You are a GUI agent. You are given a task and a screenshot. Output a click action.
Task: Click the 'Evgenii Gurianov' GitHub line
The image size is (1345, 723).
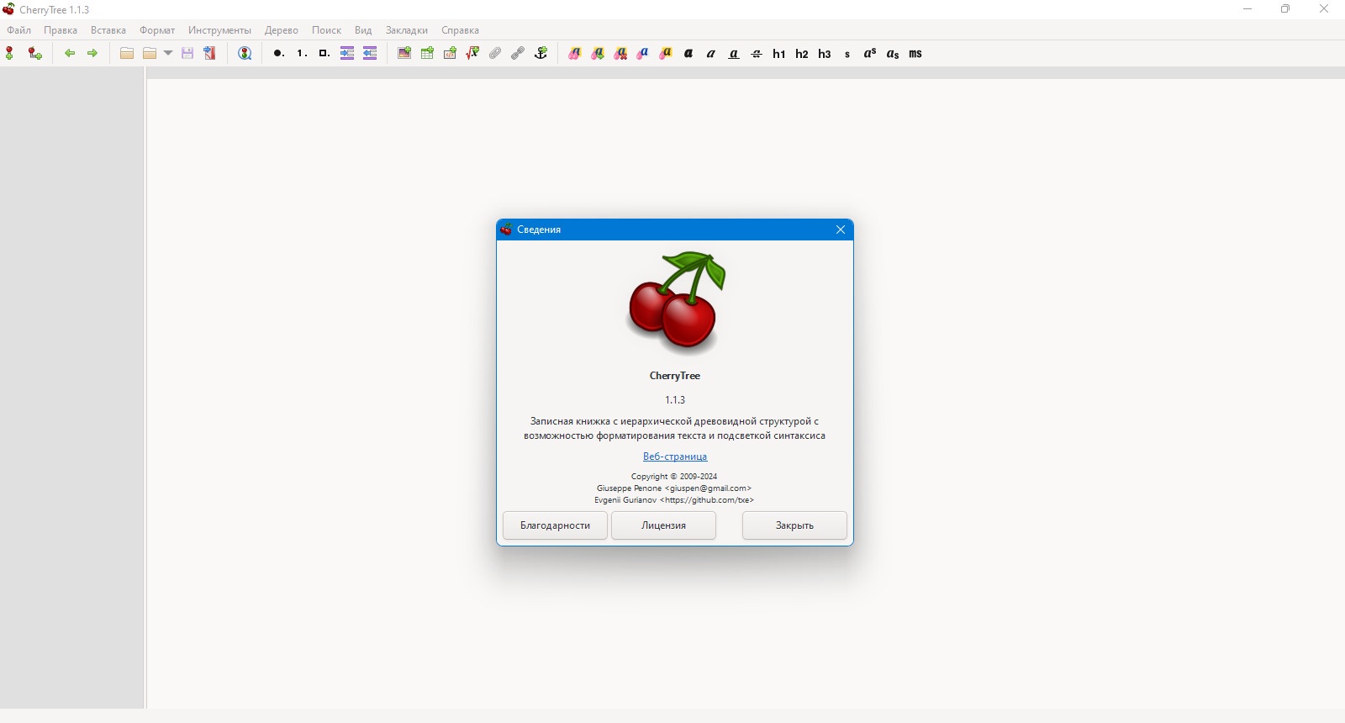[674, 499]
